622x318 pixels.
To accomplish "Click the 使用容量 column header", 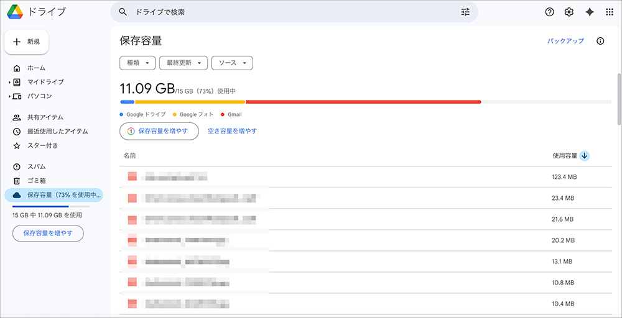I will (x=565, y=156).
